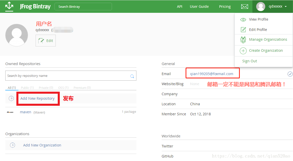Click the large profile avatar picture

[17, 35]
